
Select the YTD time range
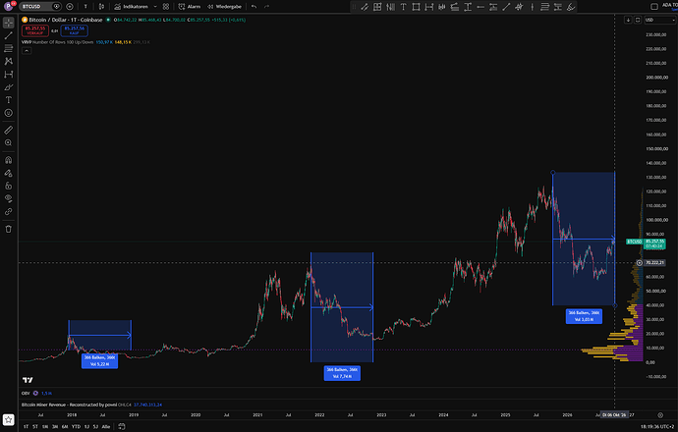click(76, 427)
